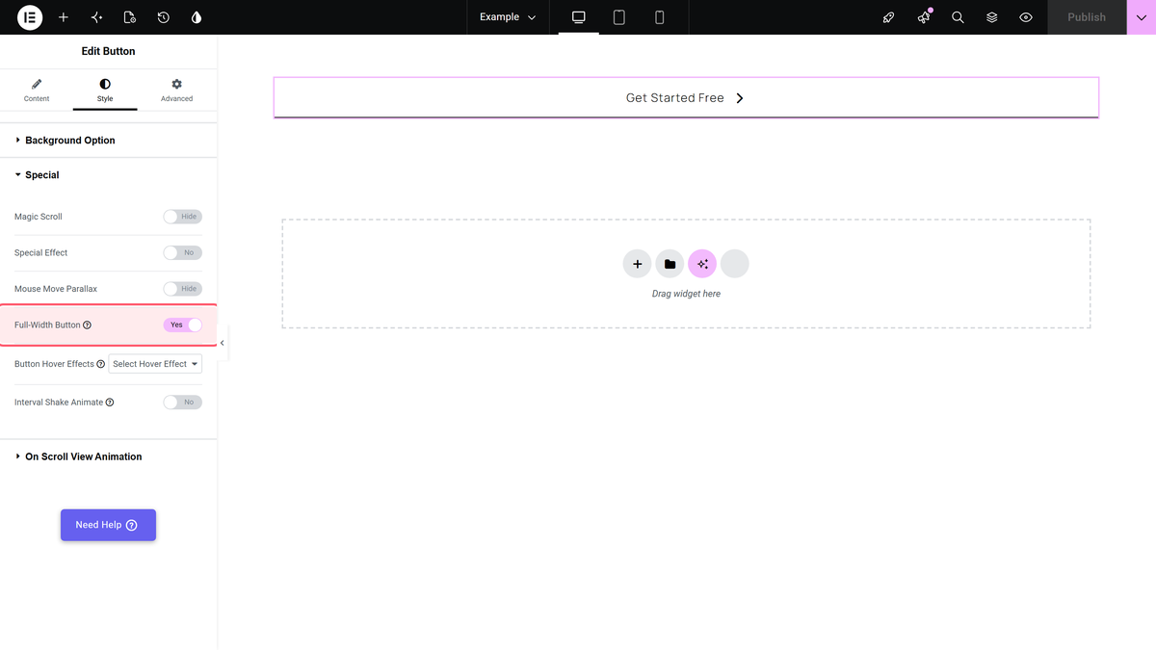Switch to desktop device view
The image size is (1156, 650).
coord(579,17)
